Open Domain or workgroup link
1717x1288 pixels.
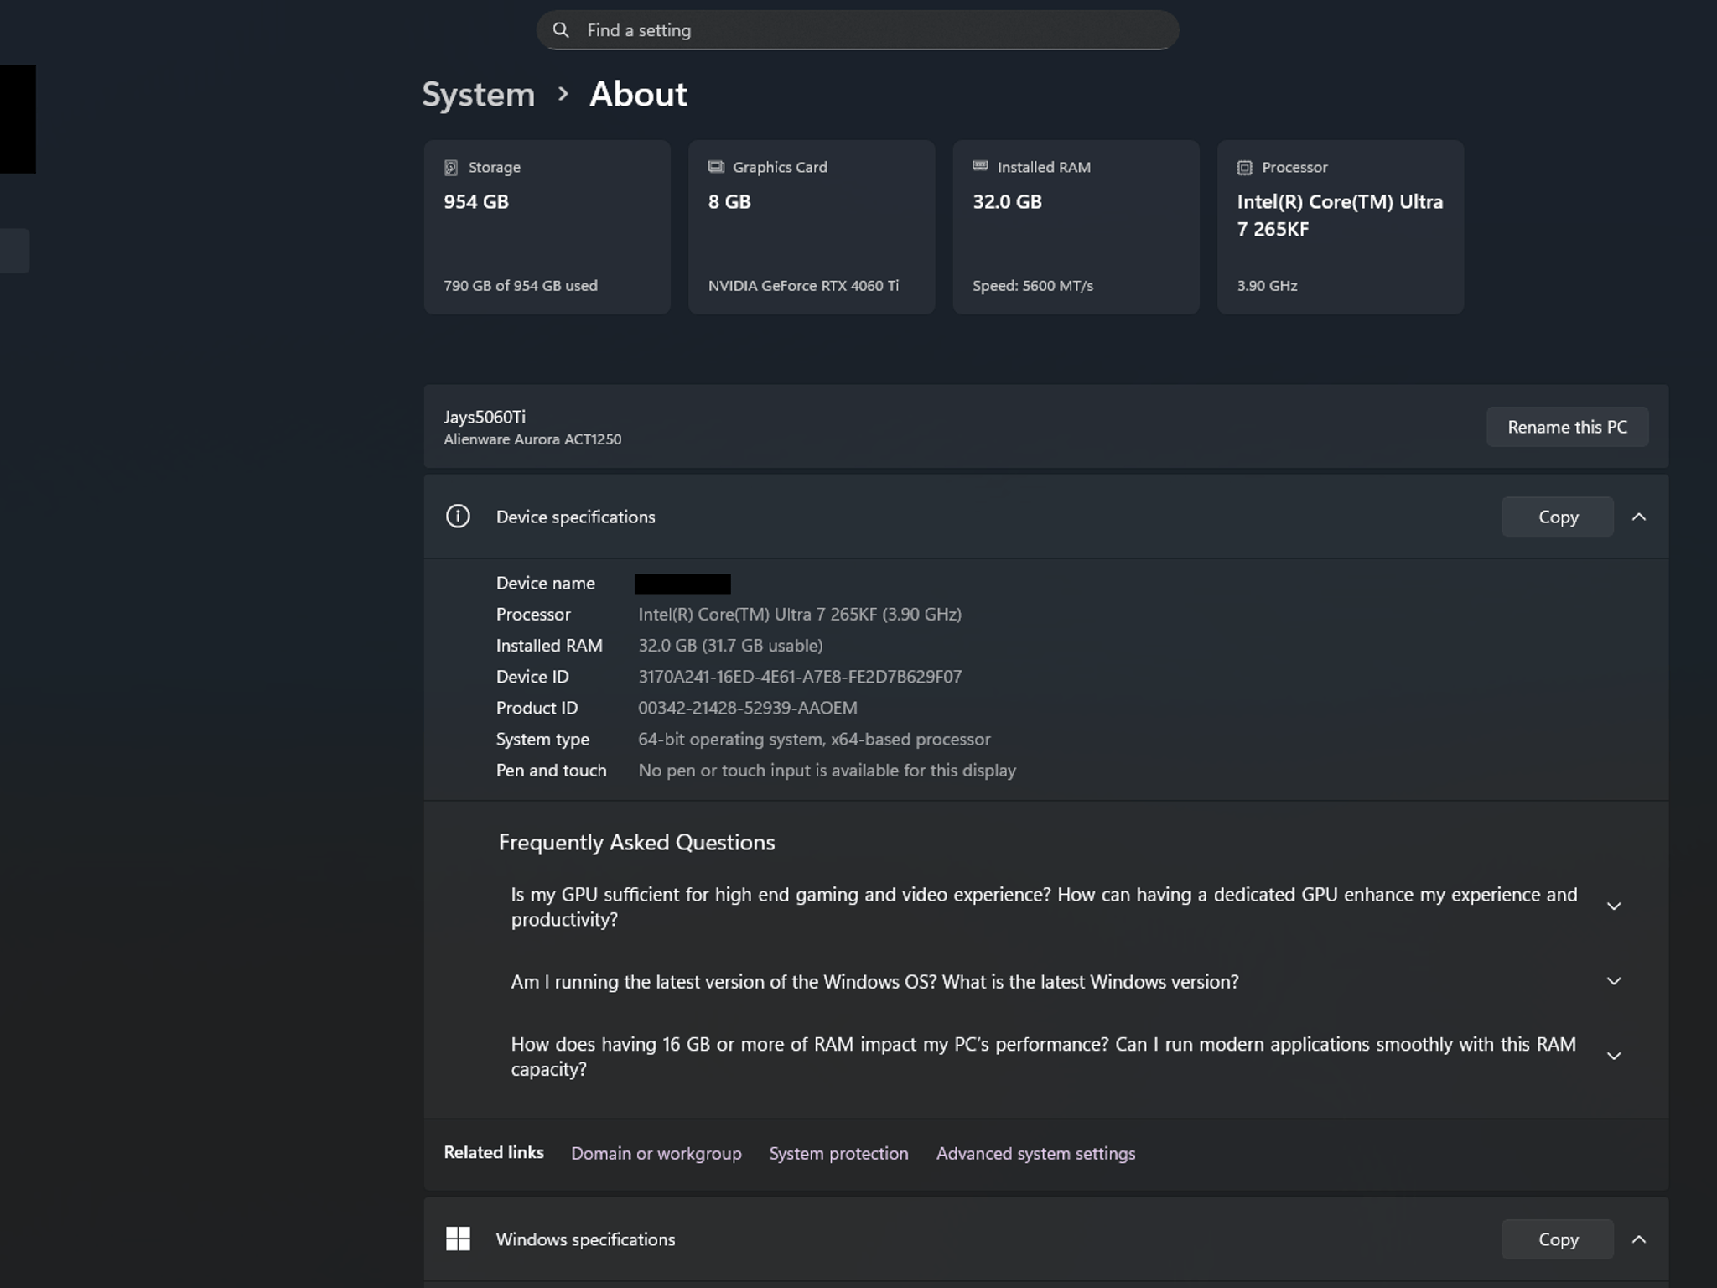click(x=656, y=1153)
